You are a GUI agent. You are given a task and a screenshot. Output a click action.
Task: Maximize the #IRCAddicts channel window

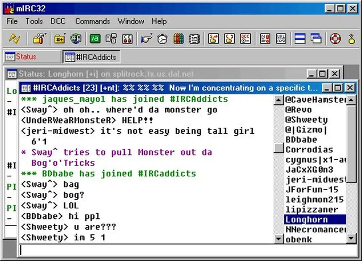click(x=338, y=88)
